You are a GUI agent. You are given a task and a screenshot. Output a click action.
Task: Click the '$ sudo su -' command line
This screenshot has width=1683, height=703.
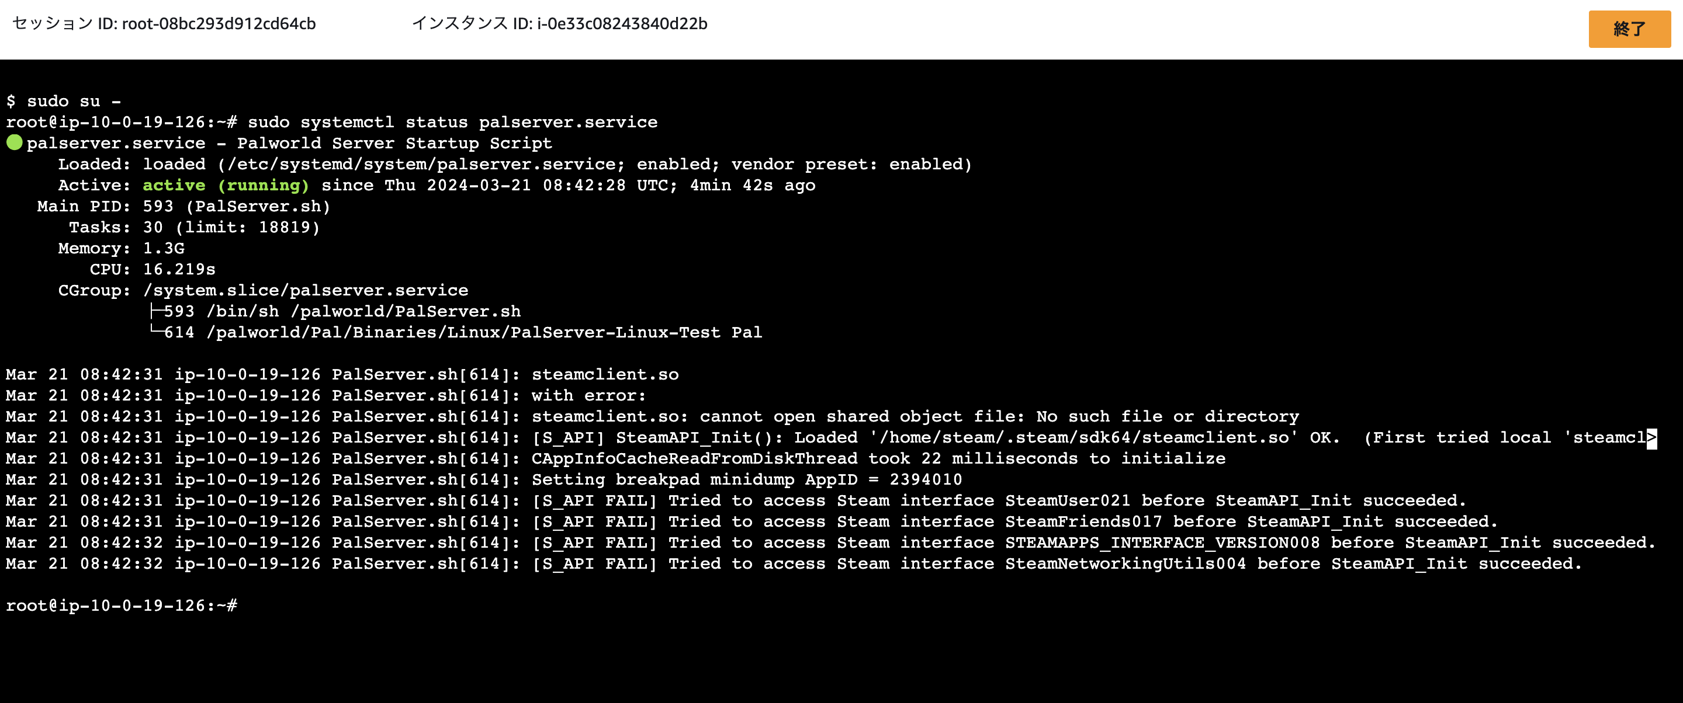(x=64, y=101)
